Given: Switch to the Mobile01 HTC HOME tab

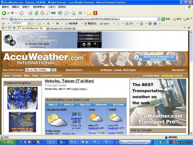Looking at the screenshot, I should tap(61, 29).
